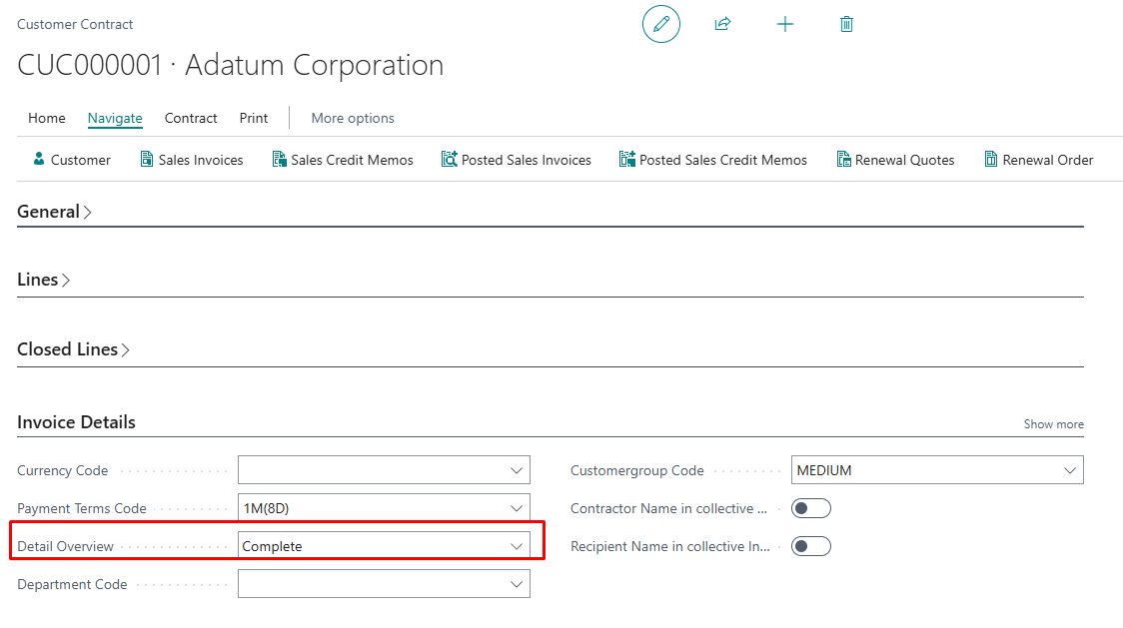Screen dimensions: 1123x628
Task: Click Show more in Invoice Details
Action: pos(1053,424)
